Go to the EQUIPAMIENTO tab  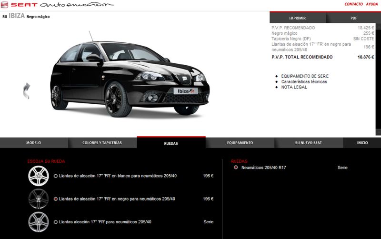(240, 143)
